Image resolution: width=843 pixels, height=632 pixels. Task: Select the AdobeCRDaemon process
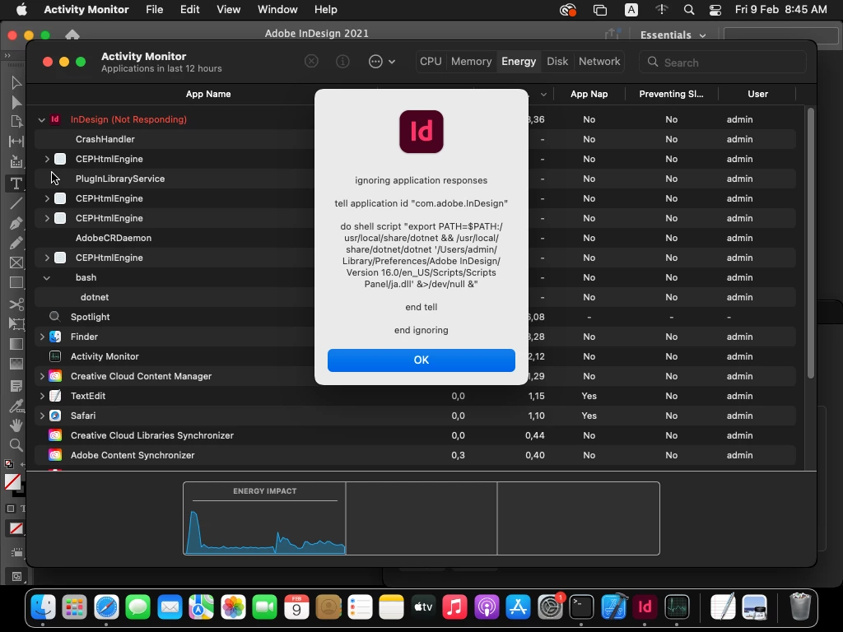click(415, 238)
